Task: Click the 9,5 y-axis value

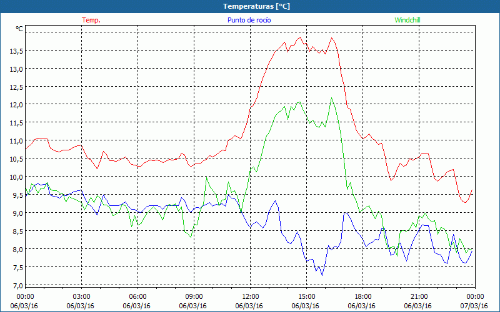Action: (x=17, y=195)
